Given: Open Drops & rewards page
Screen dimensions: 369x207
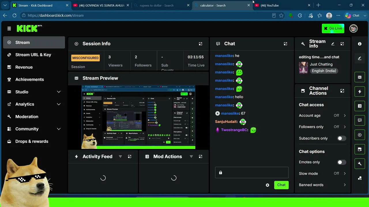Looking at the screenshot, I should pos(34,141).
